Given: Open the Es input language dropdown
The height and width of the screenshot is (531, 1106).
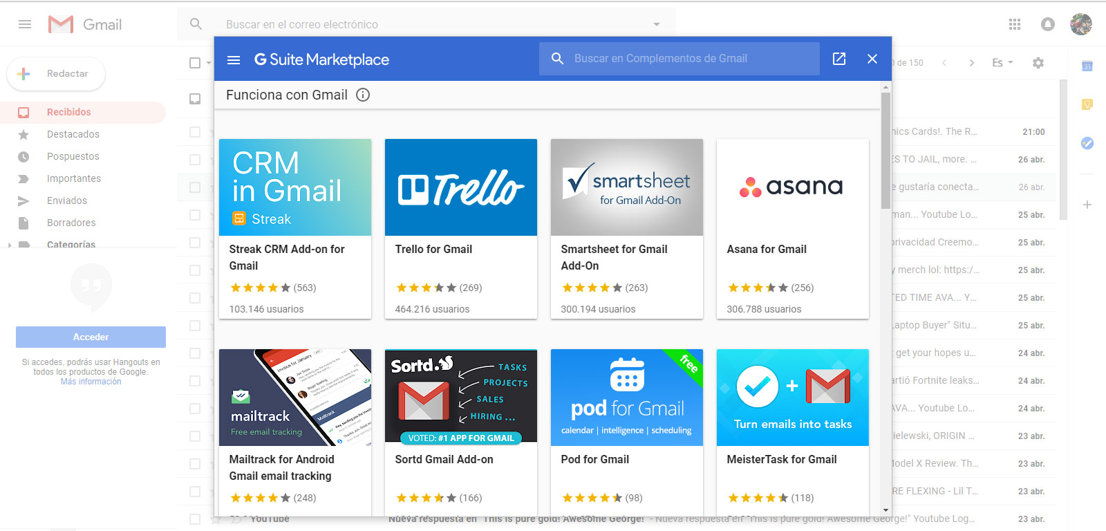Looking at the screenshot, I should (x=1002, y=63).
